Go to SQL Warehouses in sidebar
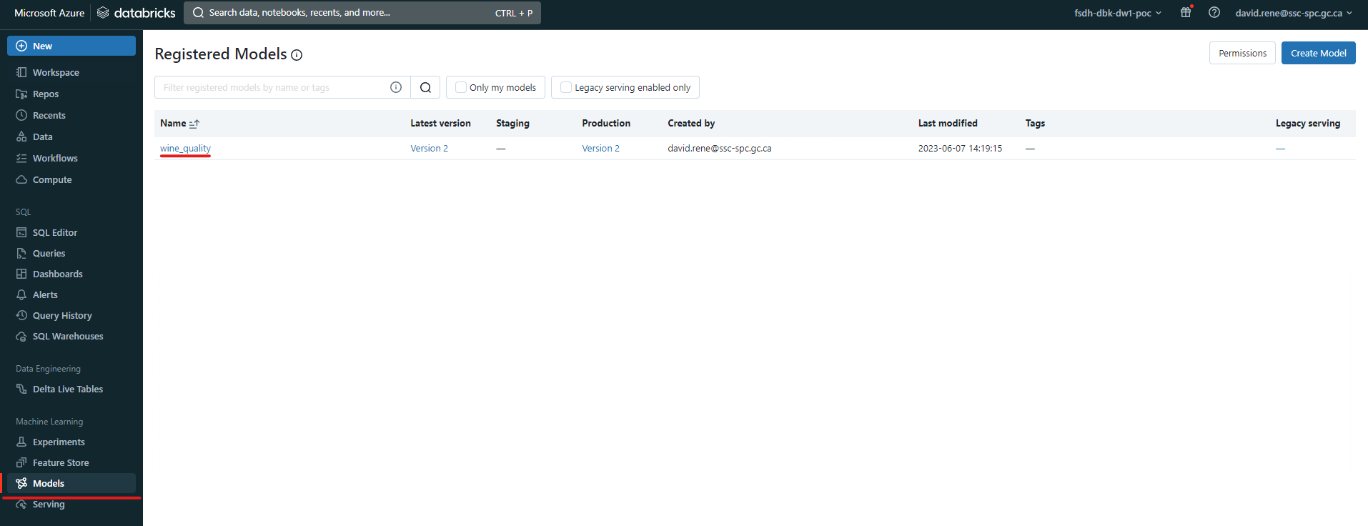The width and height of the screenshot is (1368, 526). click(x=68, y=336)
